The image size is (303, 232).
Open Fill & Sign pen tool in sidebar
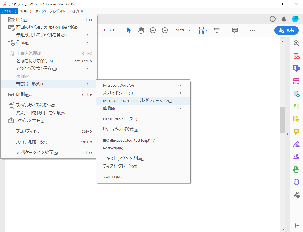(296, 144)
